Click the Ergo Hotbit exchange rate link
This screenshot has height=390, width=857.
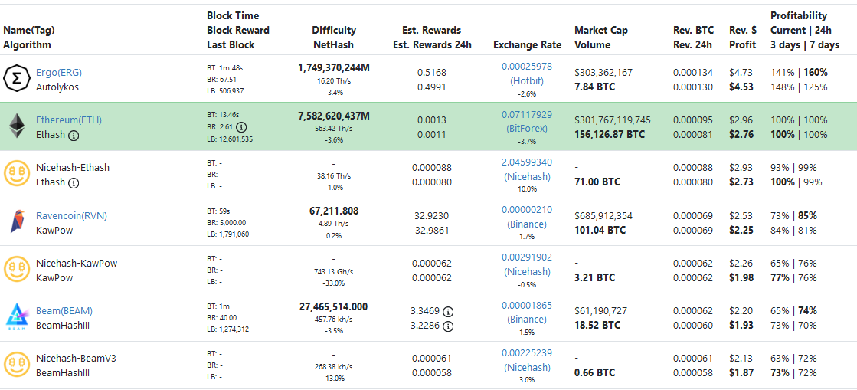point(527,79)
